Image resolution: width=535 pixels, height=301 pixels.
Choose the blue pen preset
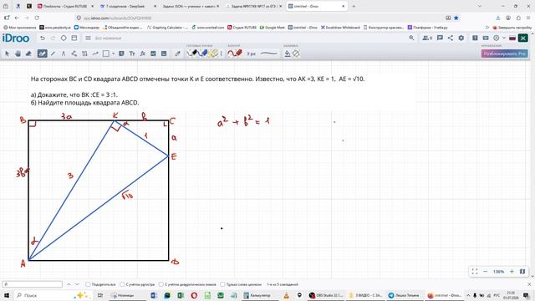coord(203,54)
